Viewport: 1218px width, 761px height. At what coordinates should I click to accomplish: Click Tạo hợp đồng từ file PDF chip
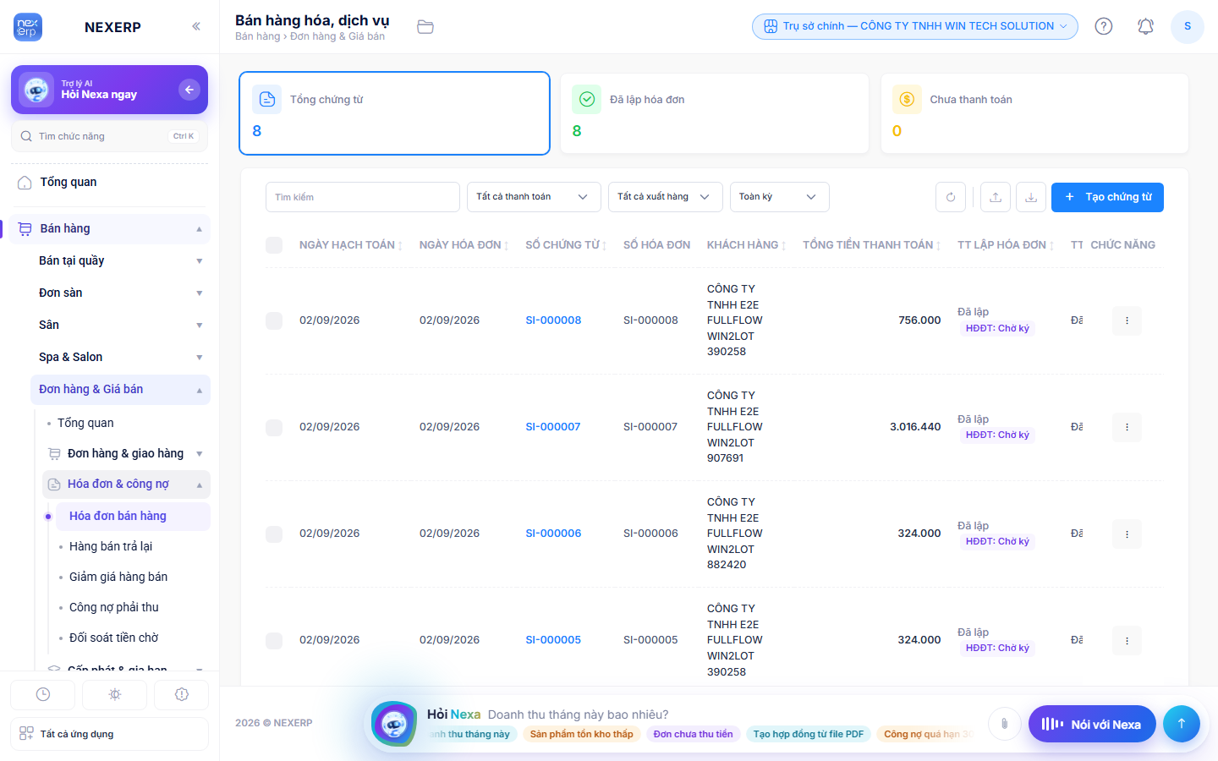tap(809, 734)
